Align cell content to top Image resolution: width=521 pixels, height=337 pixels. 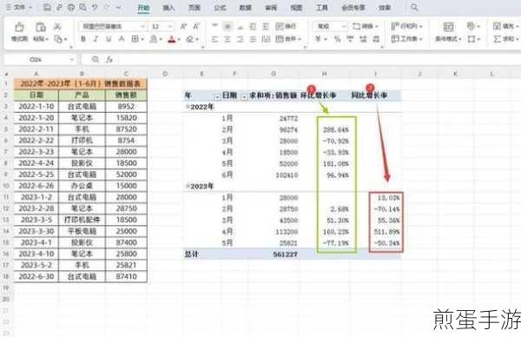click(214, 26)
